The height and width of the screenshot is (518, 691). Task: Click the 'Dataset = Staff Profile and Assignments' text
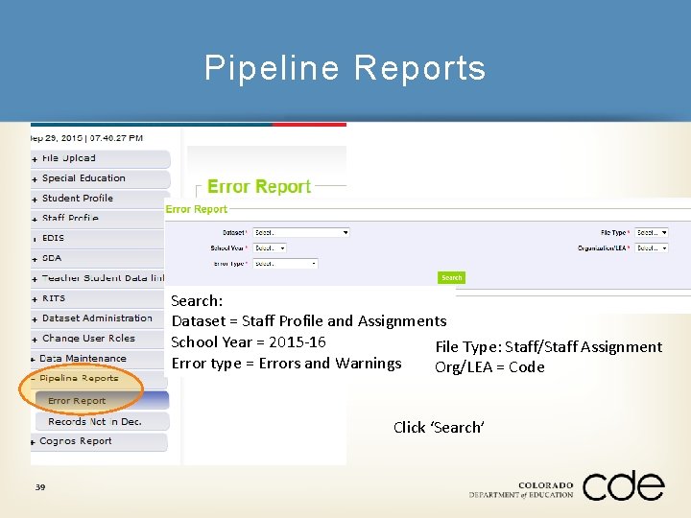(x=309, y=321)
